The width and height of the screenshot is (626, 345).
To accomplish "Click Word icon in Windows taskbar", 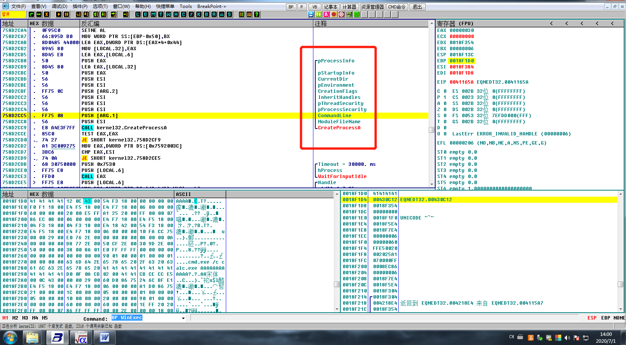I will coord(104,337).
